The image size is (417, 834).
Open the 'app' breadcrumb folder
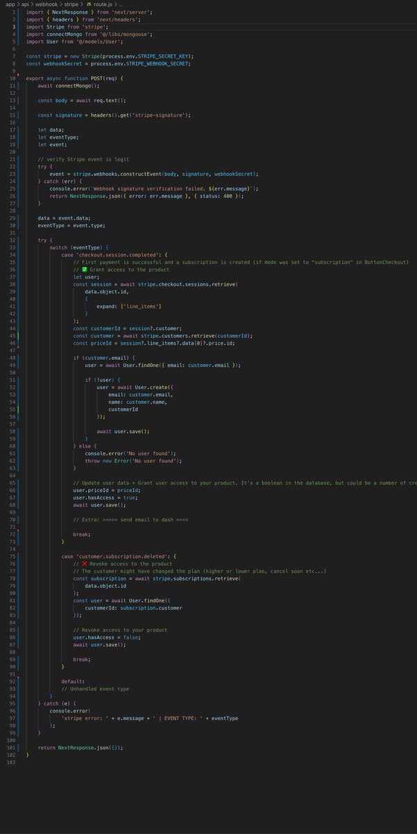10,4
